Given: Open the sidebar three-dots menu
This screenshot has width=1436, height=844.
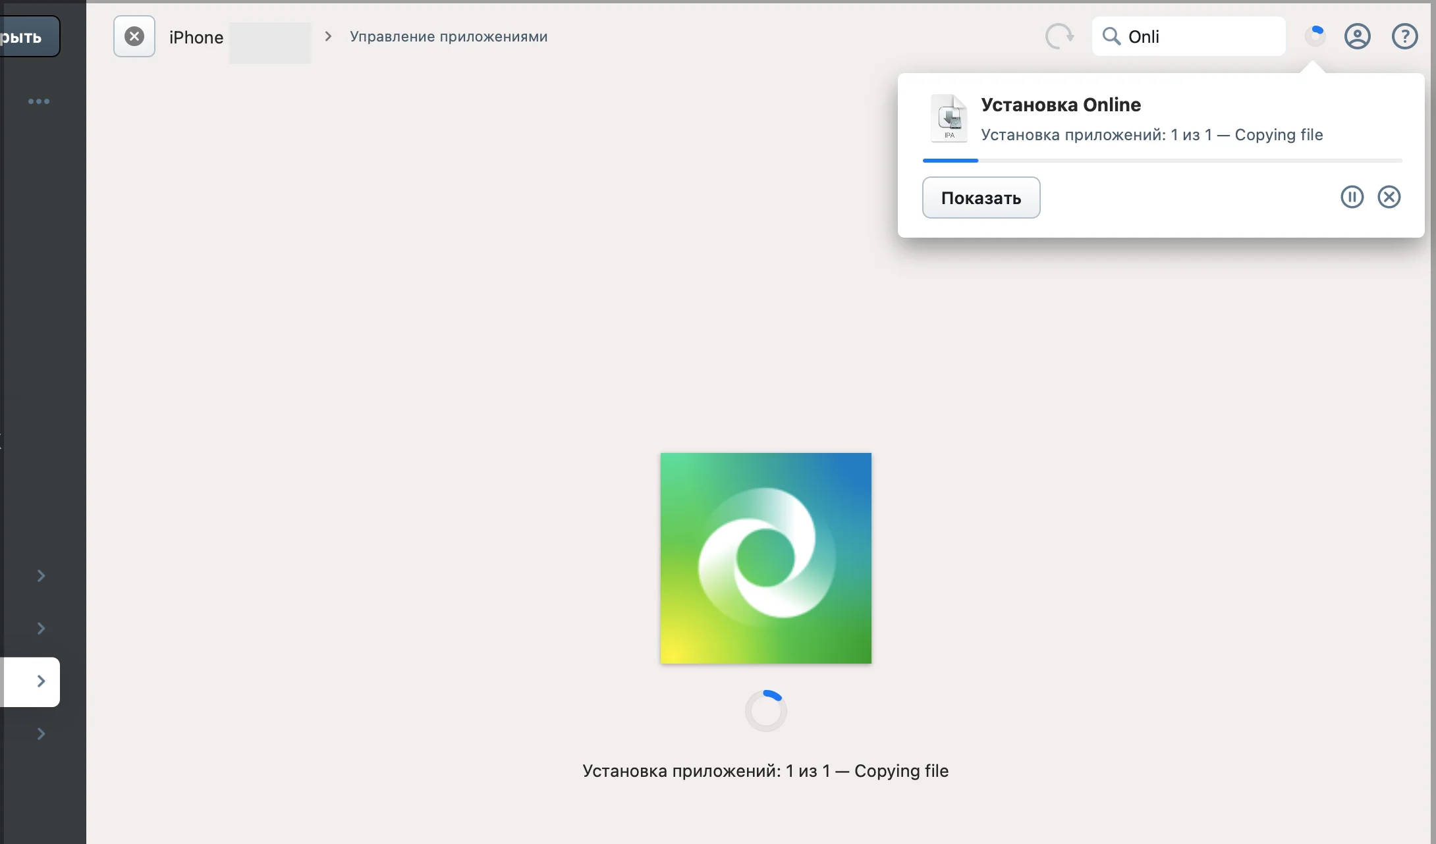Looking at the screenshot, I should (x=39, y=101).
